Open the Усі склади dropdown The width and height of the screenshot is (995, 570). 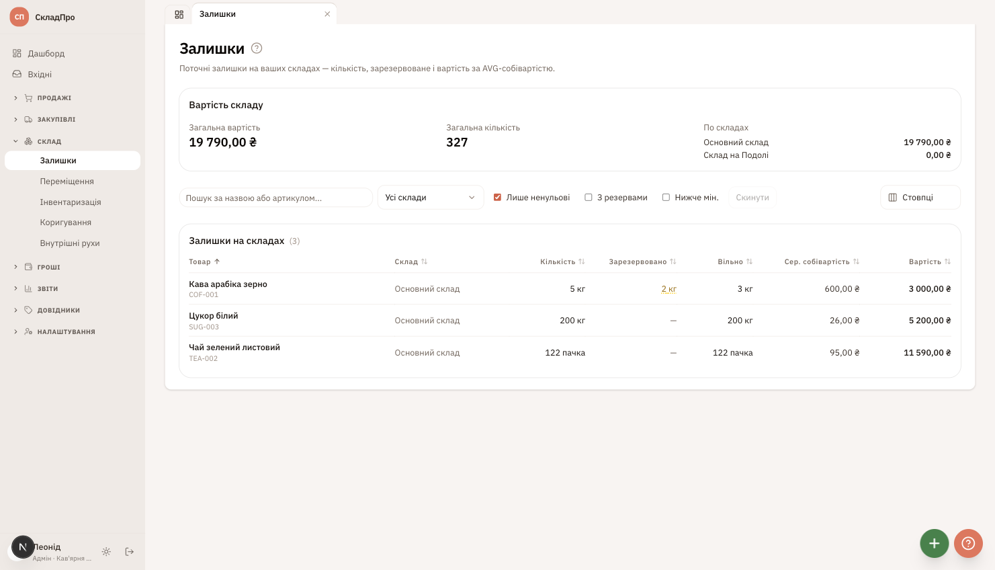(x=431, y=198)
